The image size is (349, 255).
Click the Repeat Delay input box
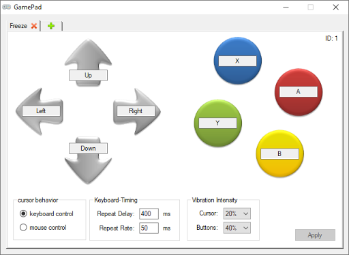pos(149,213)
